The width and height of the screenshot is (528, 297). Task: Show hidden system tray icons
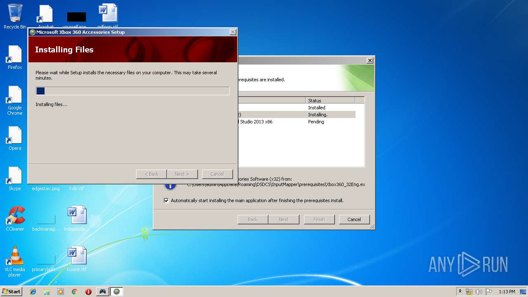click(x=460, y=292)
